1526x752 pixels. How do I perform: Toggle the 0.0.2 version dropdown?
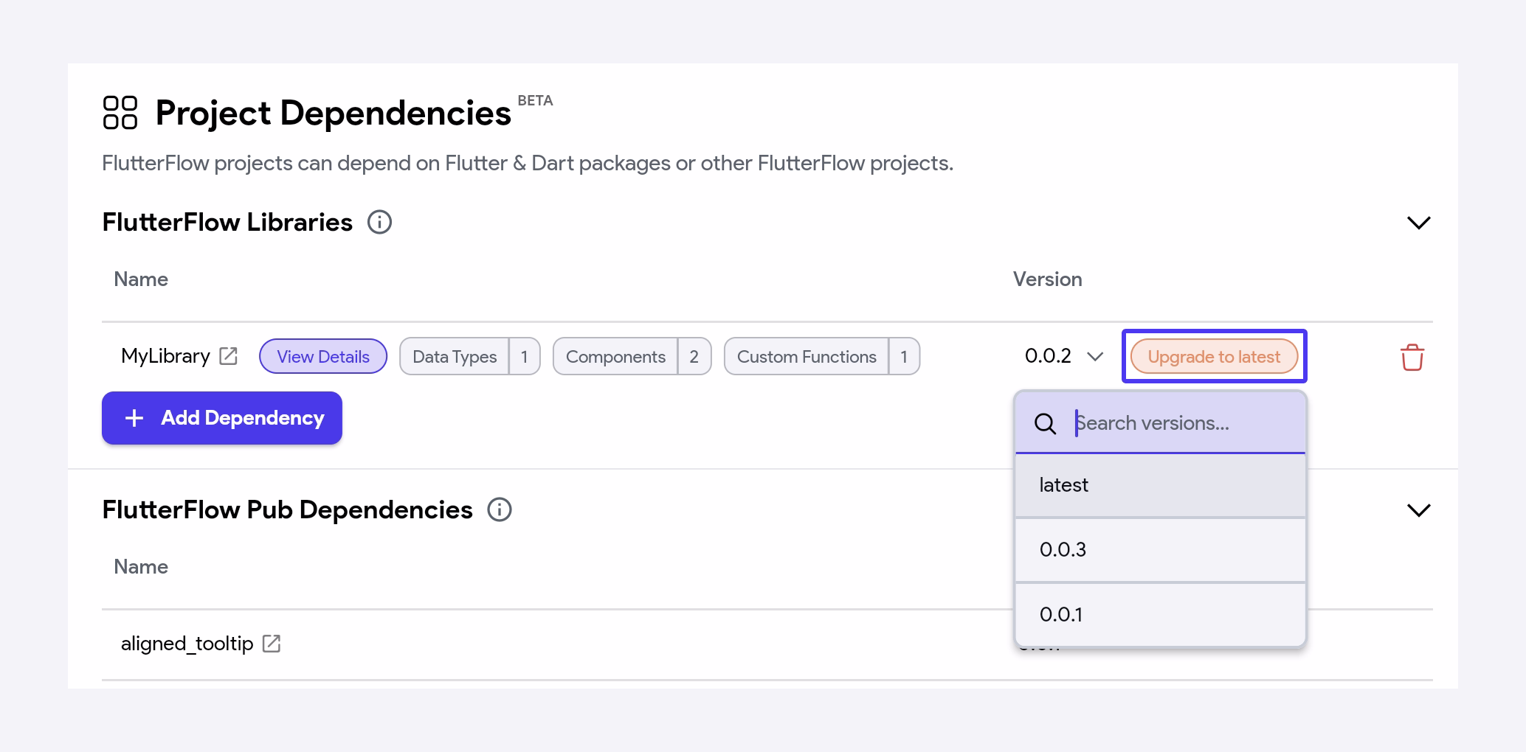tap(1064, 356)
